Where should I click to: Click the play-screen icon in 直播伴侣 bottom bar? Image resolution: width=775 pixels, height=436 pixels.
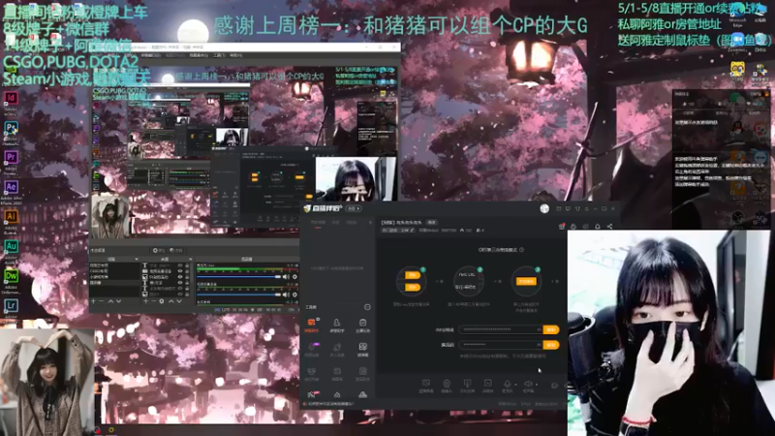pyautogui.click(x=488, y=383)
